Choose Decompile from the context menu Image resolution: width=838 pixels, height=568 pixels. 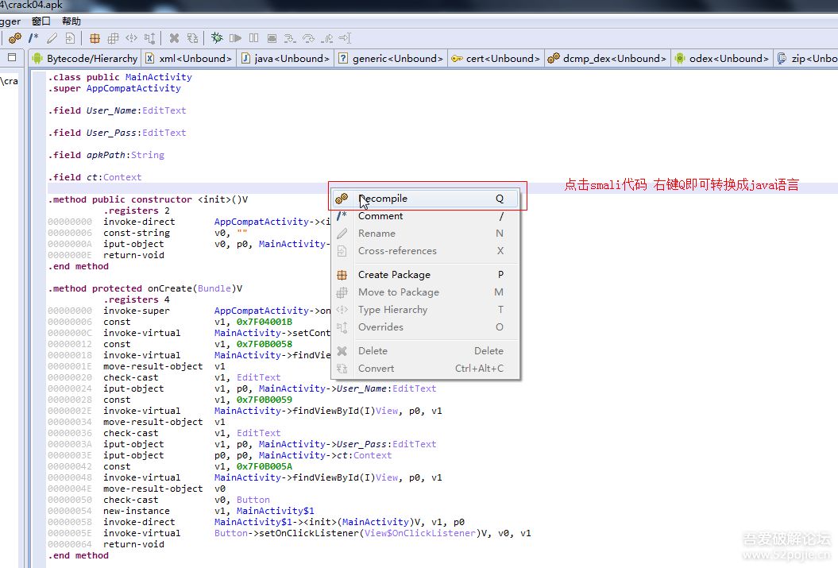[382, 199]
